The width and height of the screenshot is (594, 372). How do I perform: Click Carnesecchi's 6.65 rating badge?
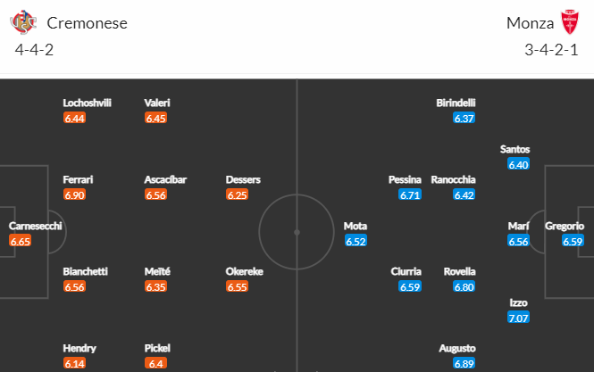pos(20,241)
